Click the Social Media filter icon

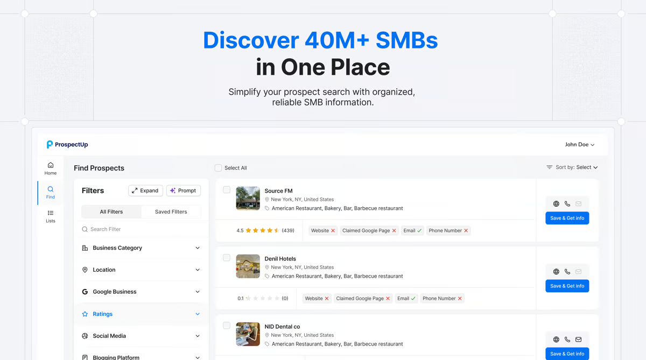[85, 336]
